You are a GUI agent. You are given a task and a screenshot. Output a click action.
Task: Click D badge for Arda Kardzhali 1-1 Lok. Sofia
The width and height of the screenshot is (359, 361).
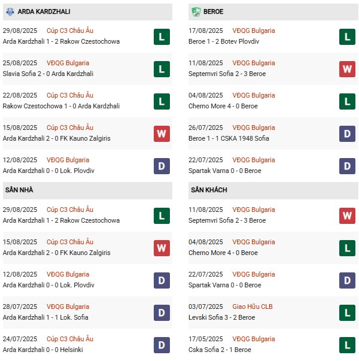pyautogui.click(x=160, y=313)
